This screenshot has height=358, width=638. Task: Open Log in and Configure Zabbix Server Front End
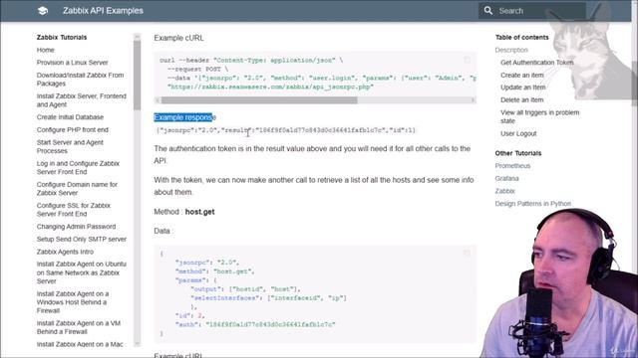coord(78,168)
